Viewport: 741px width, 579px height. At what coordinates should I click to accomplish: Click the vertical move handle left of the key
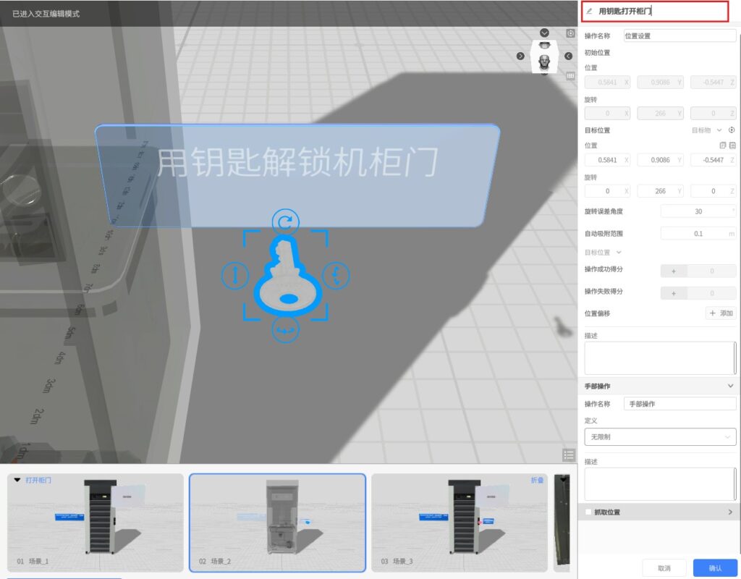point(235,275)
